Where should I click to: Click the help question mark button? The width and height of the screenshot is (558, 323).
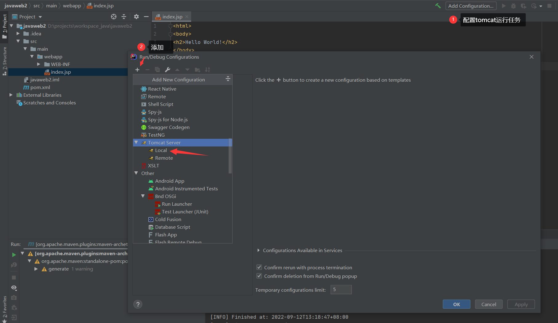pyautogui.click(x=138, y=304)
